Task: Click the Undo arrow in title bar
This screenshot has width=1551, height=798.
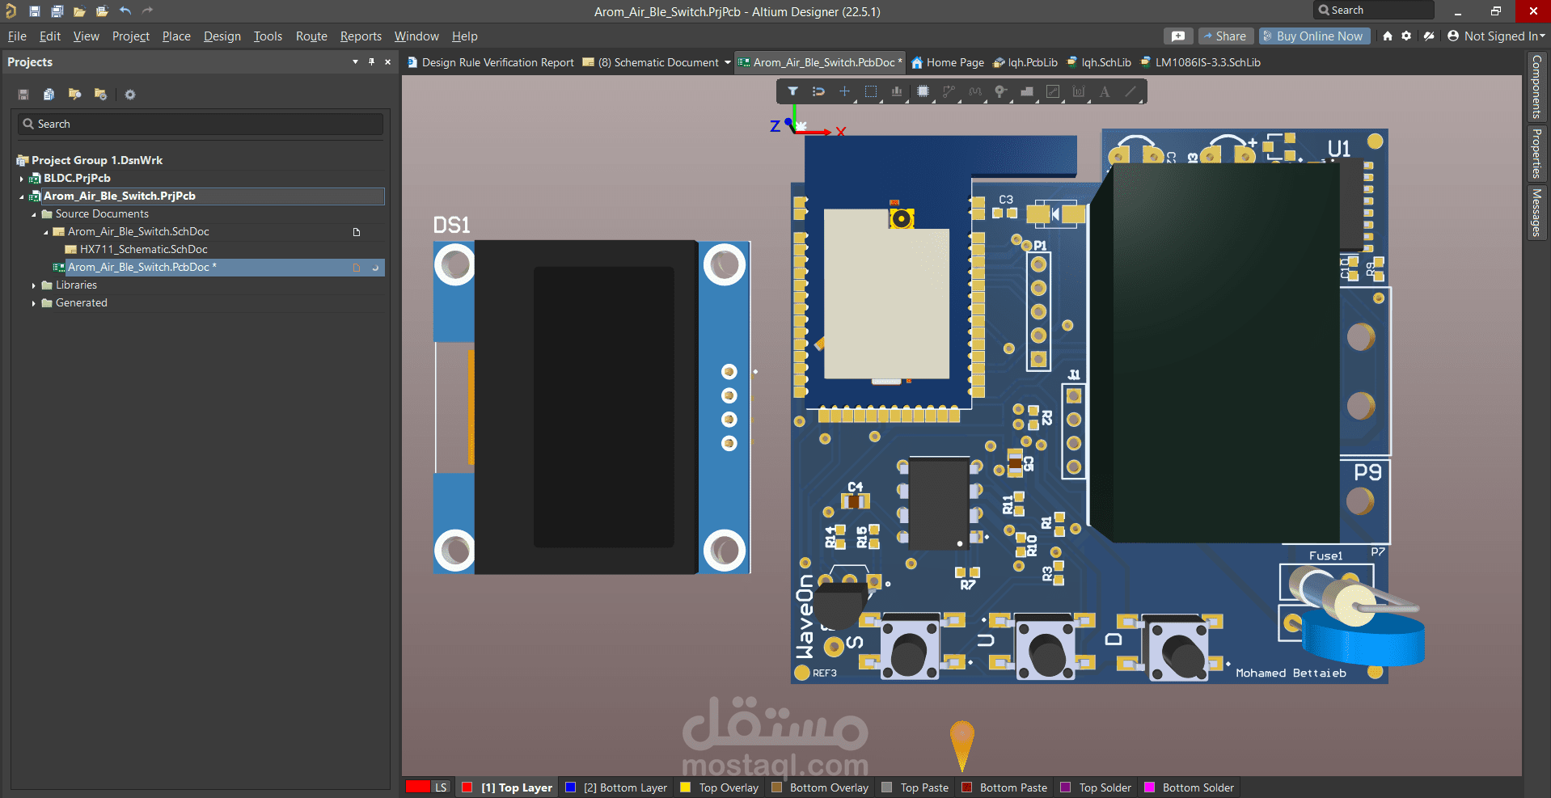Action: tap(125, 11)
